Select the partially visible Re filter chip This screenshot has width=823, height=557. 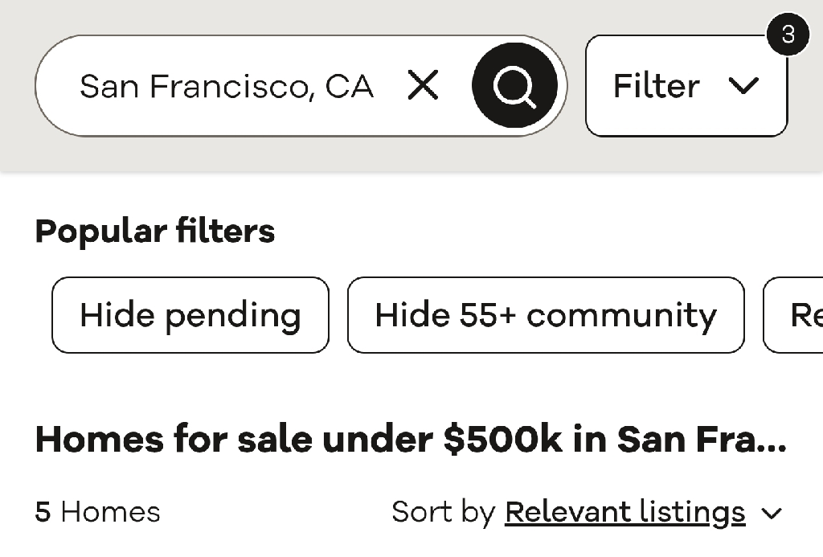coord(793,315)
